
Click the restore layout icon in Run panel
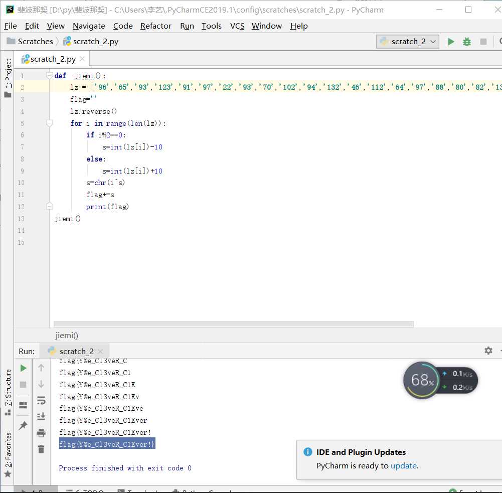point(23,405)
